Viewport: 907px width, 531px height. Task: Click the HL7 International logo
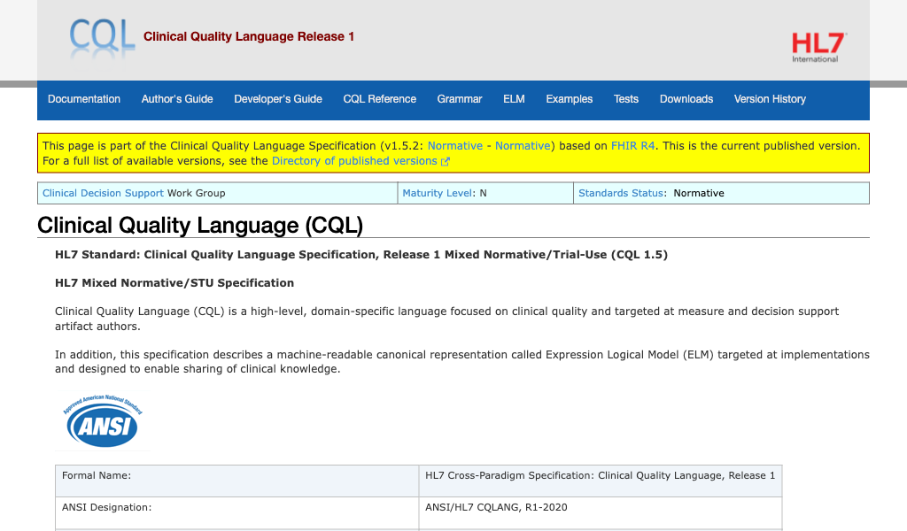click(818, 48)
